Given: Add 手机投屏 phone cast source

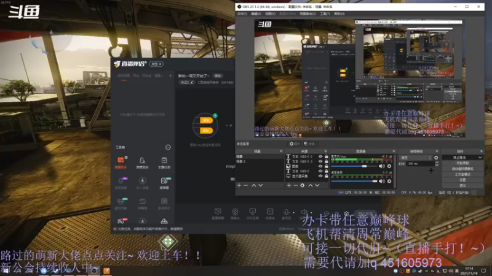Looking at the screenshot, I should tap(252, 214).
